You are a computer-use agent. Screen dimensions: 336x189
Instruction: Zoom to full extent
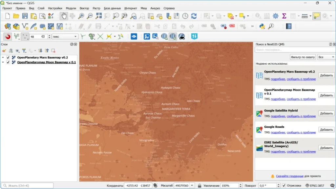click(98, 16)
